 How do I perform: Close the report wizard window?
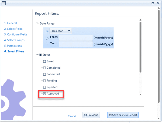coord(158,3)
